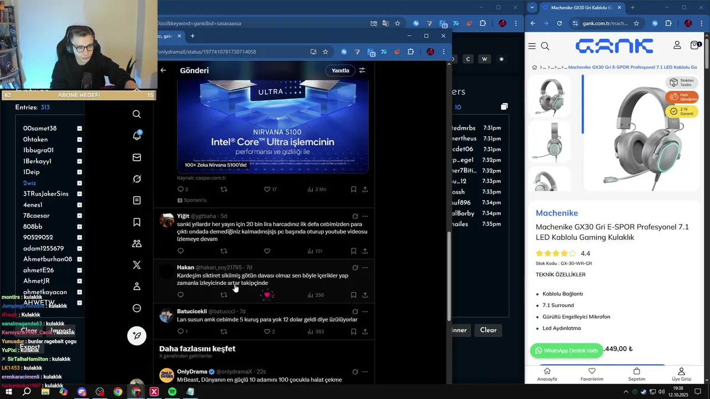Remove 4enes1 with its minus button
Viewport: 710px width, 399px height.
[x=79, y=205]
